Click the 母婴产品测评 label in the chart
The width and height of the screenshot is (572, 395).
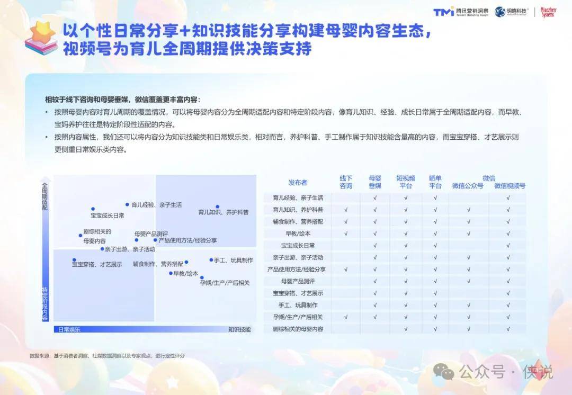pos(151,234)
